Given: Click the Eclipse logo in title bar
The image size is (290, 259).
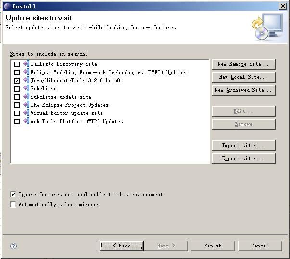Looking at the screenshot, I should point(8,6).
